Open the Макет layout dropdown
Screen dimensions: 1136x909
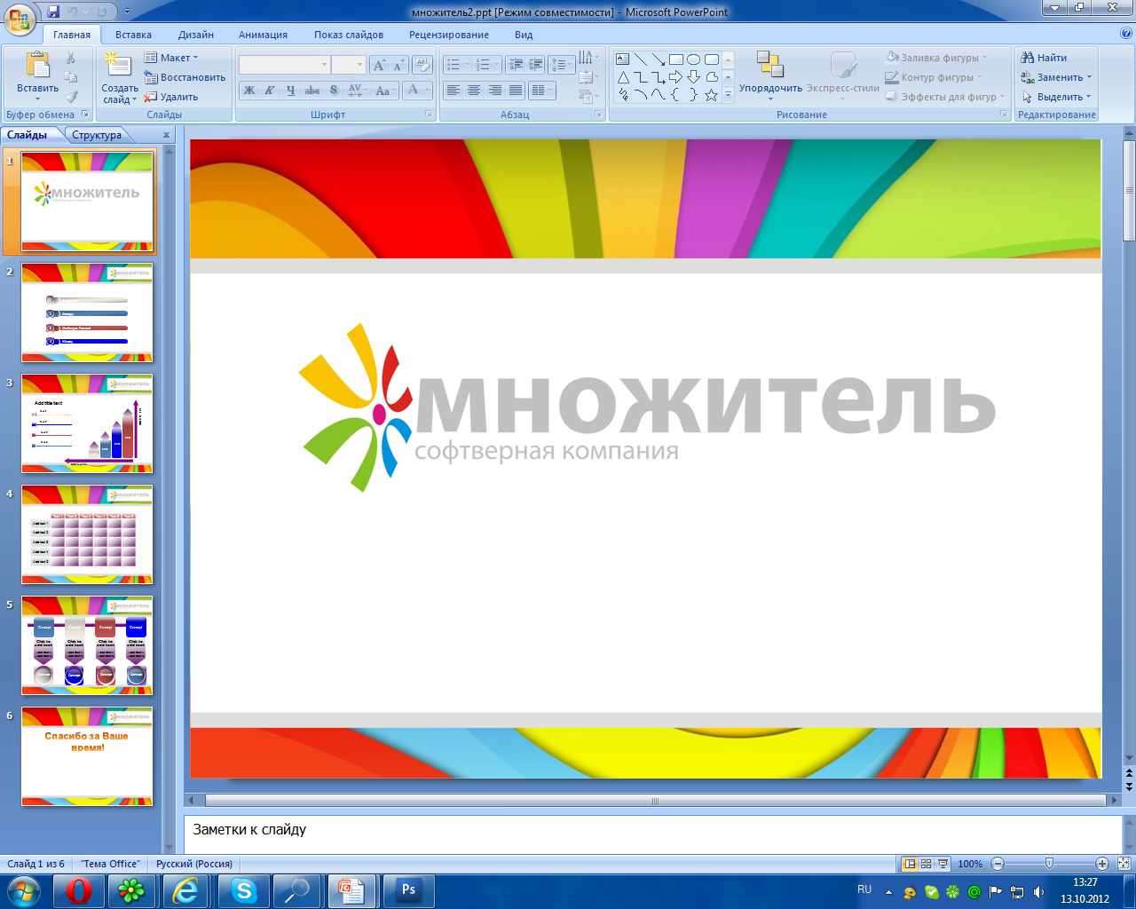coord(172,58)
